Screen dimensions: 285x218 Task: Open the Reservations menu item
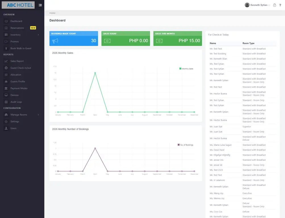pos(17,28)
